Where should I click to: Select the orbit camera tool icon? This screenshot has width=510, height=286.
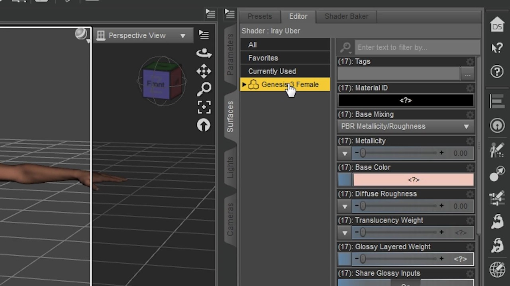pyautogui.click(x=204, y=53)
